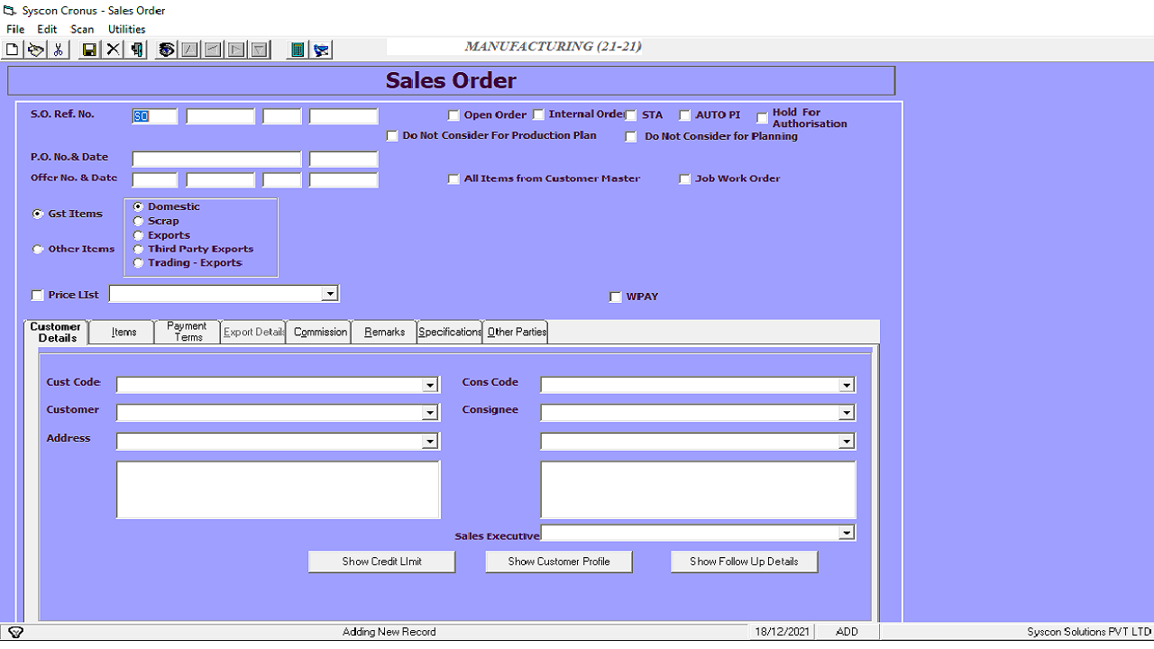Select the Gst Items radio button

(x=38, y=215)
